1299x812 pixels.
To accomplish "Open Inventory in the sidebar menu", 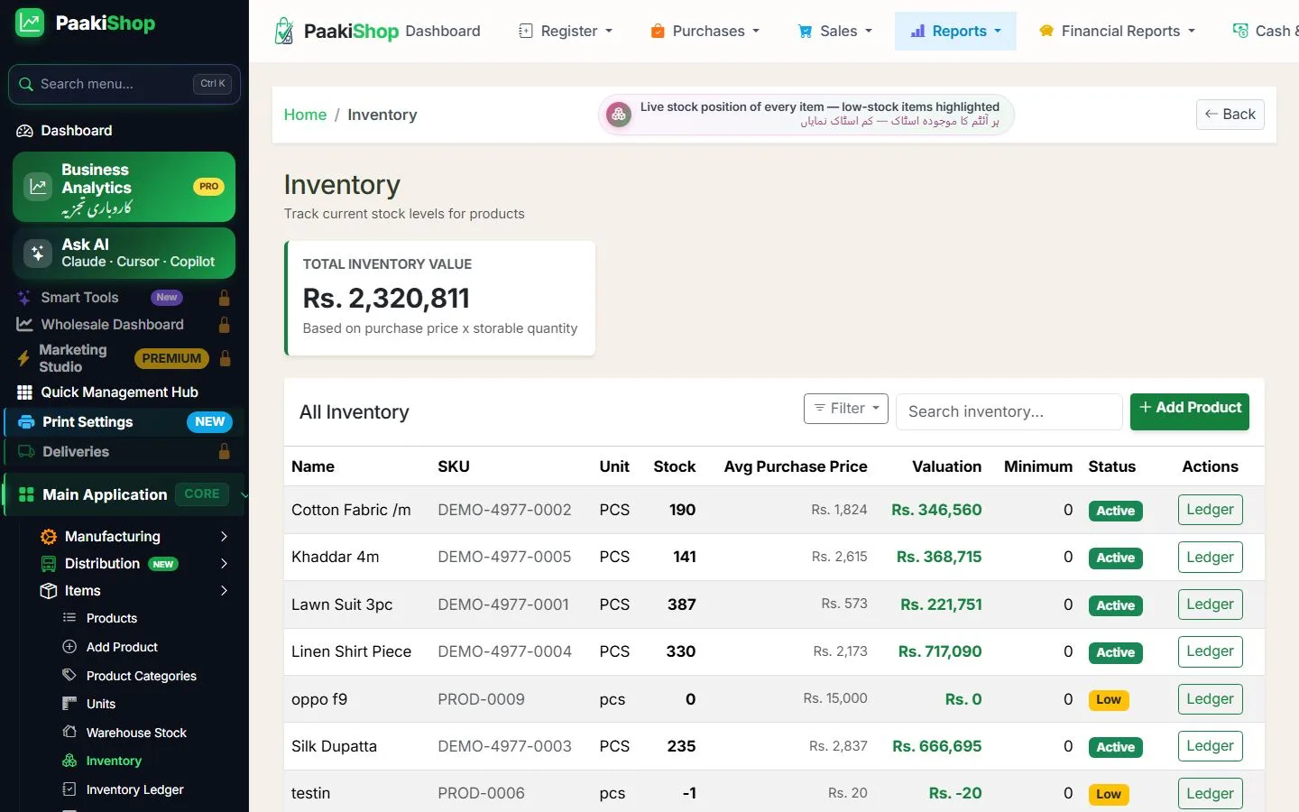I will point(114,761).
